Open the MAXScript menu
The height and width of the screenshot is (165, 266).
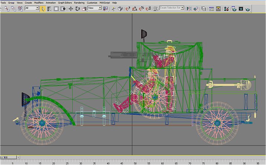105,3
